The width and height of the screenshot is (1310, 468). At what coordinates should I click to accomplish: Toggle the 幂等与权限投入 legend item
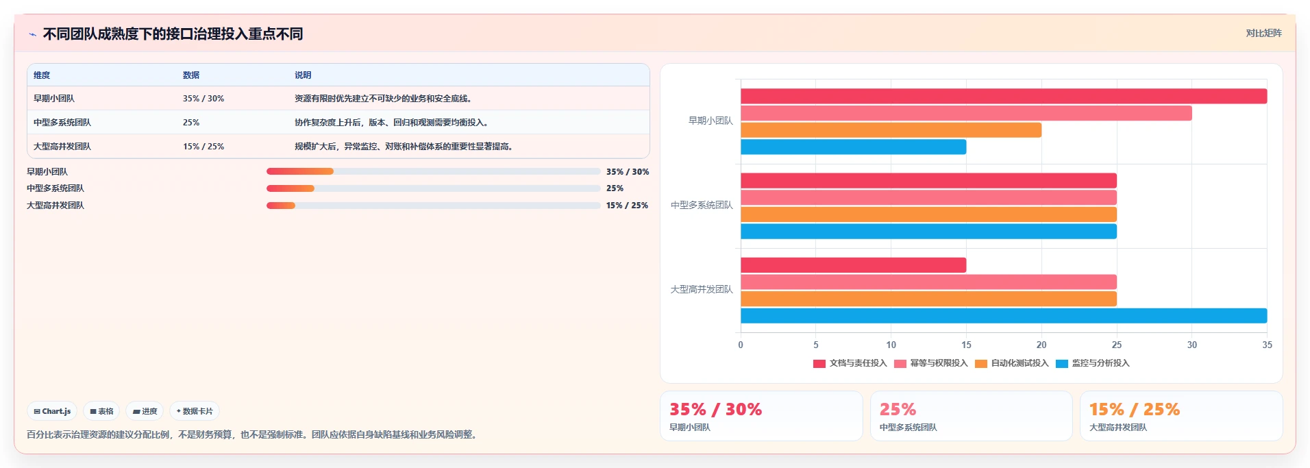point(930,363)
